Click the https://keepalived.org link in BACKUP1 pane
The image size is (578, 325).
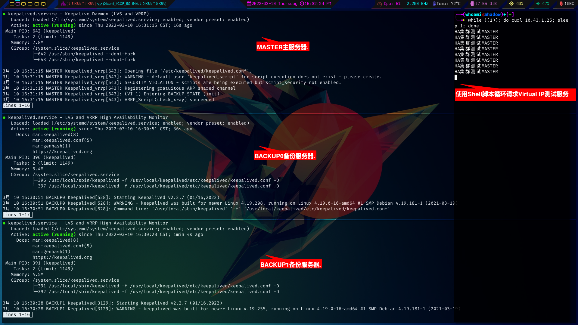point(62,257)
